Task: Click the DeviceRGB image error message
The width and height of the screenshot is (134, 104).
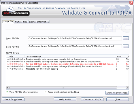Action: [64, 66]
